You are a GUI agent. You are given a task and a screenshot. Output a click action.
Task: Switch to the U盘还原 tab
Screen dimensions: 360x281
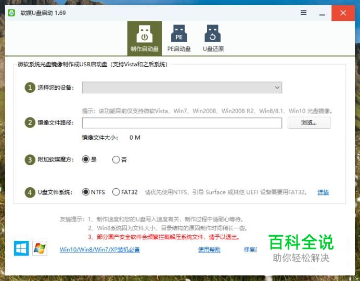pos(213,38)
